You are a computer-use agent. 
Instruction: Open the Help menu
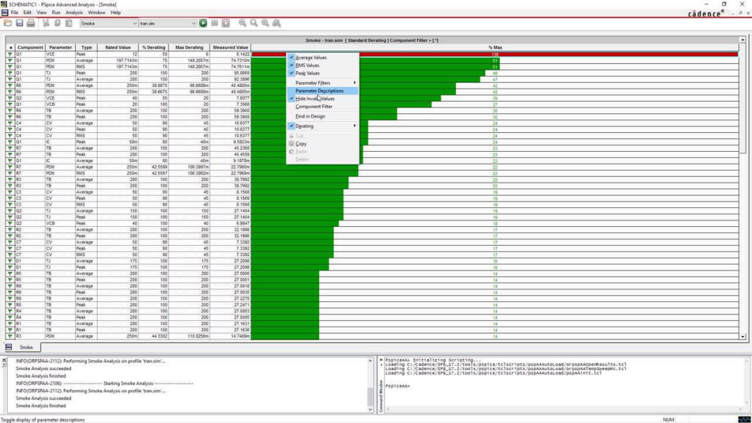[x=116, y=13]
